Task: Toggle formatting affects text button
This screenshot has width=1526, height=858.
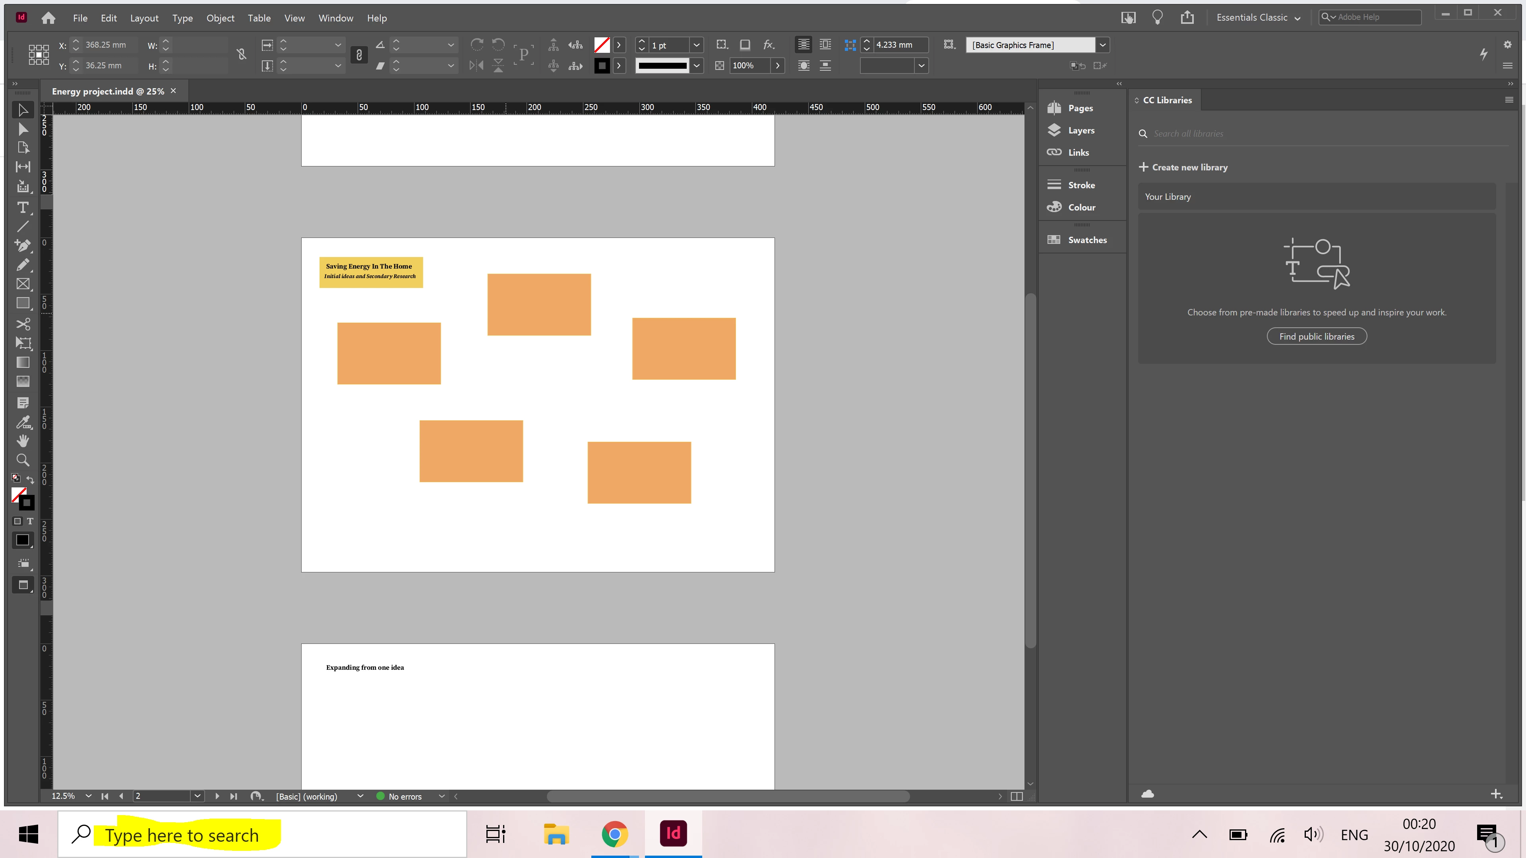Action: [30, 521]
